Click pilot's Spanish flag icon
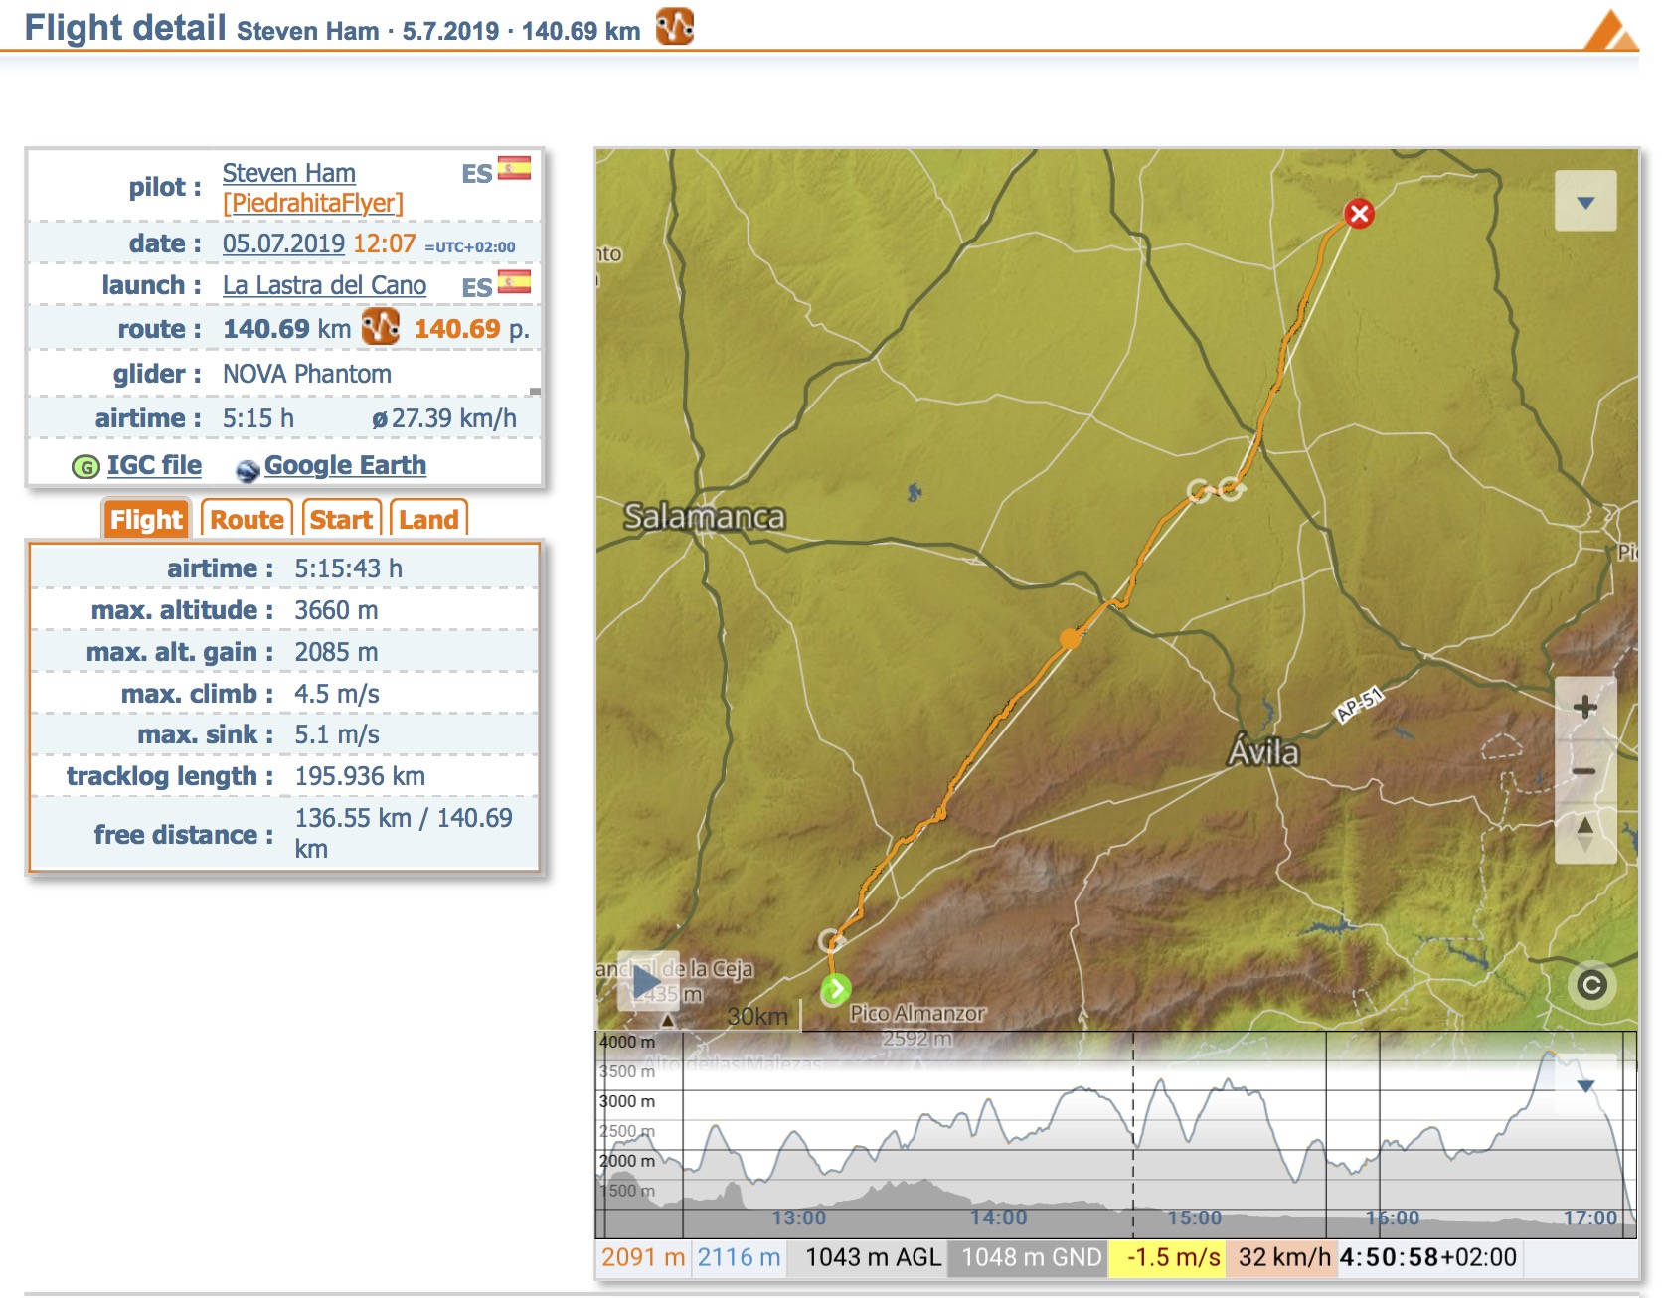 tap(514, 168)
